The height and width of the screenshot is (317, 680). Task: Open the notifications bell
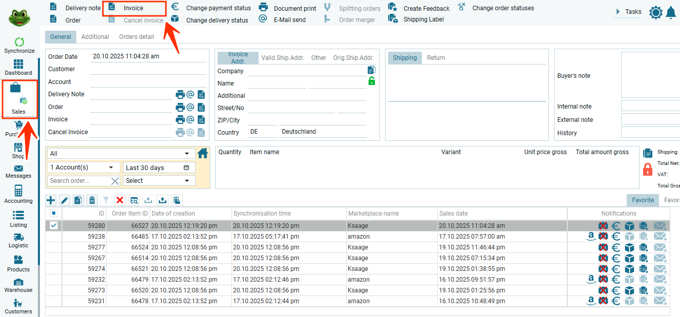point(670,13)
